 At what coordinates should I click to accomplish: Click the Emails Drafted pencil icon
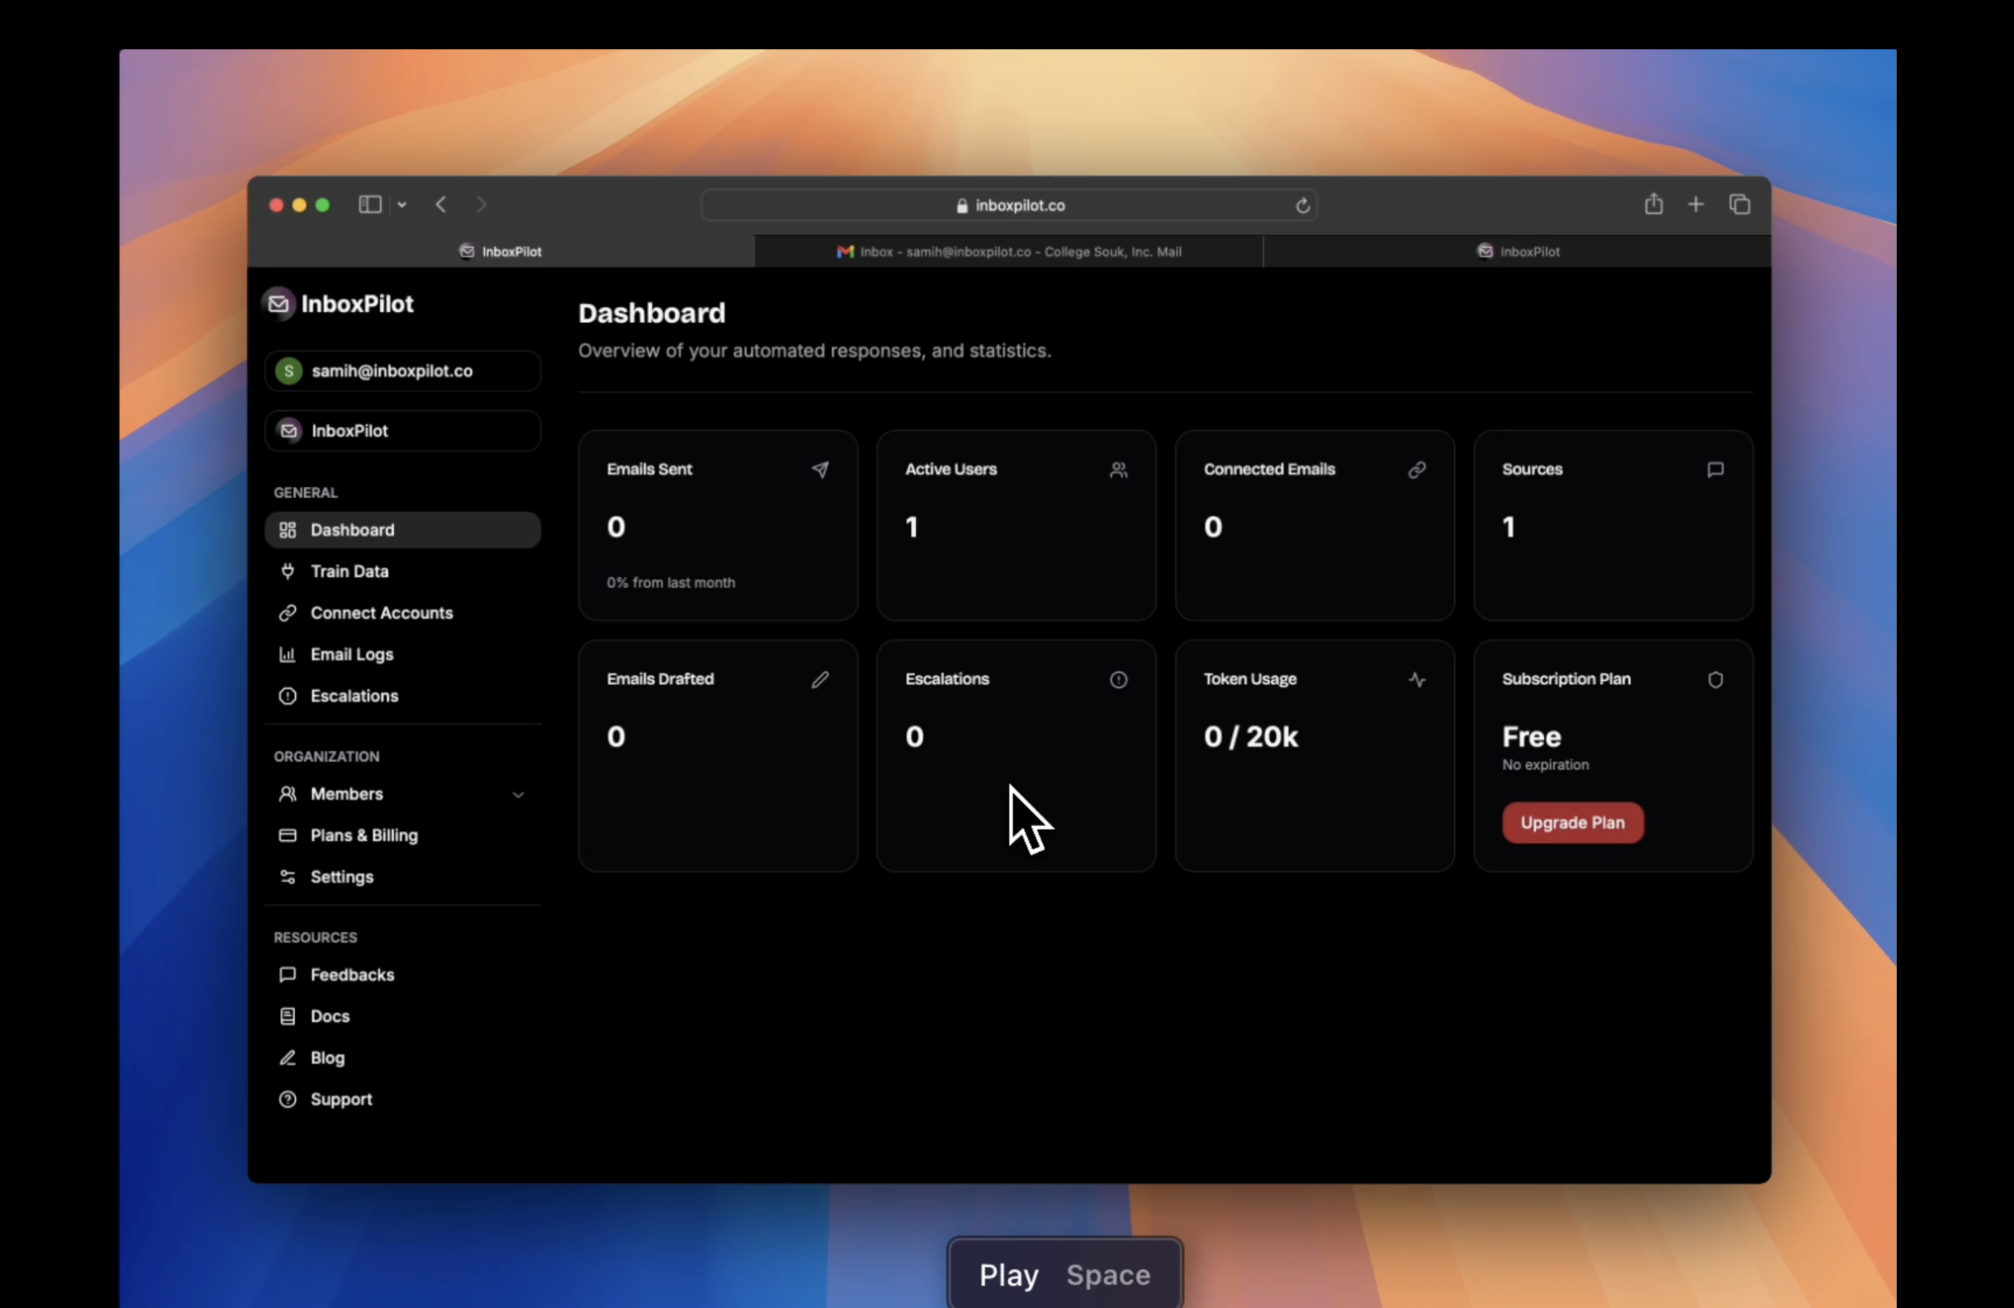coord(819,679)
